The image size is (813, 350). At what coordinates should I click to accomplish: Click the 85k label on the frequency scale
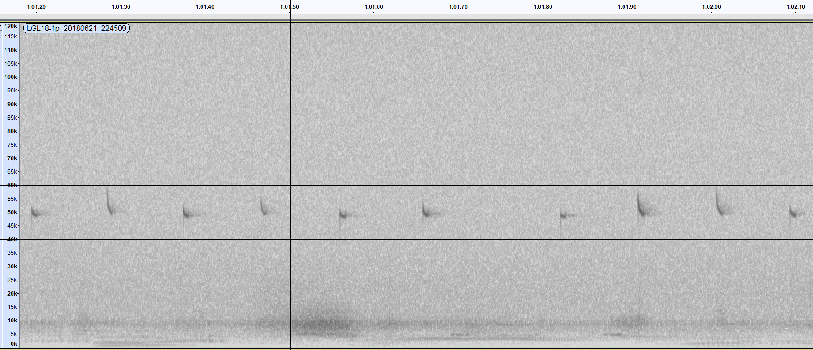point(12,118)
